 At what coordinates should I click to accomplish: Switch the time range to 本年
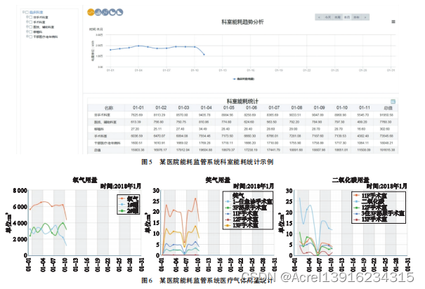(356, 18)
